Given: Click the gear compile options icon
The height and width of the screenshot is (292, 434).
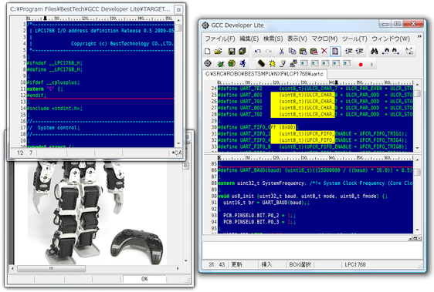Looking at the screenshot, I should 208,64.
